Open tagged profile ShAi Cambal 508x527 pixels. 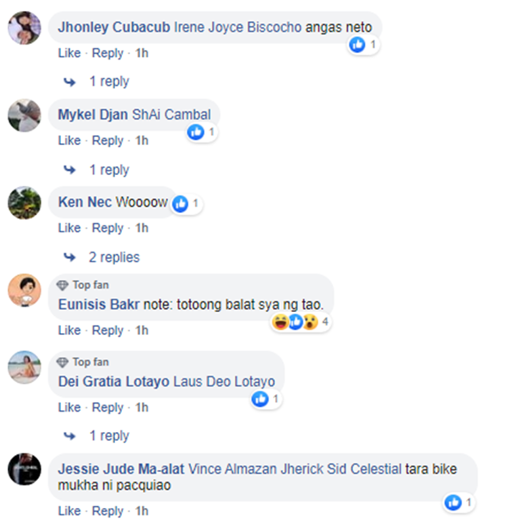pyautogui.click(x=171, y=115)
